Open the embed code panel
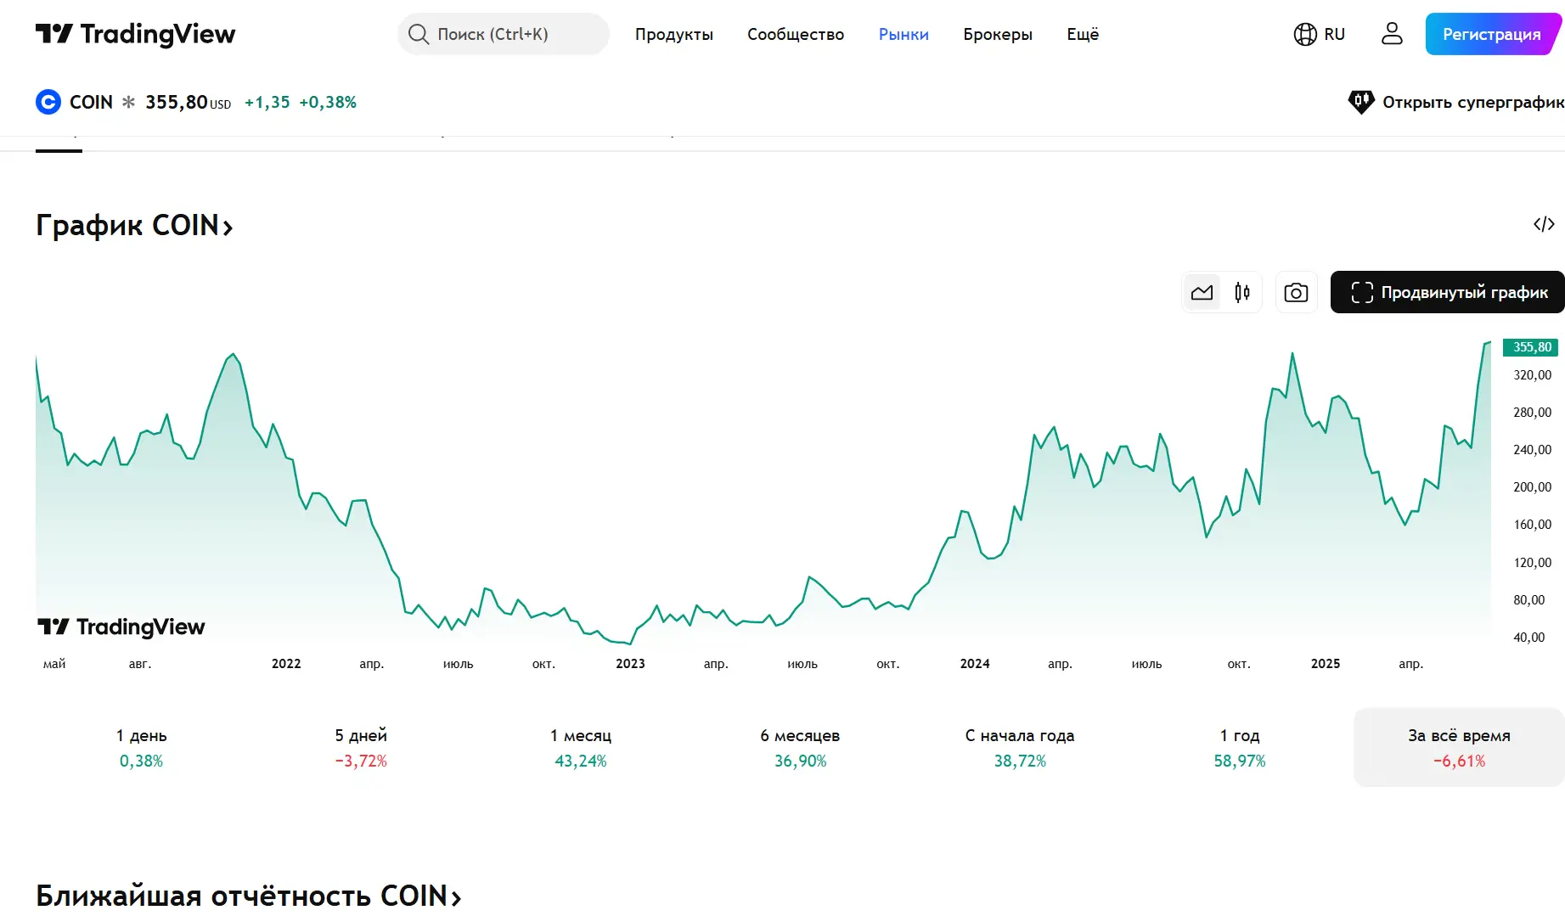 (1542, 224)
